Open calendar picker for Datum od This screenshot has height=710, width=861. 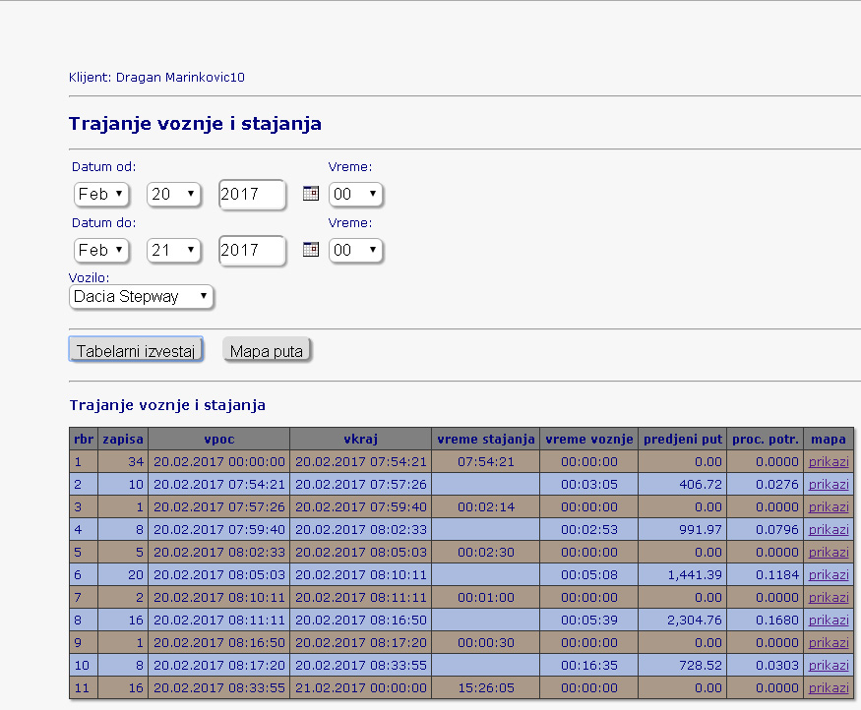tap(311, 193)
